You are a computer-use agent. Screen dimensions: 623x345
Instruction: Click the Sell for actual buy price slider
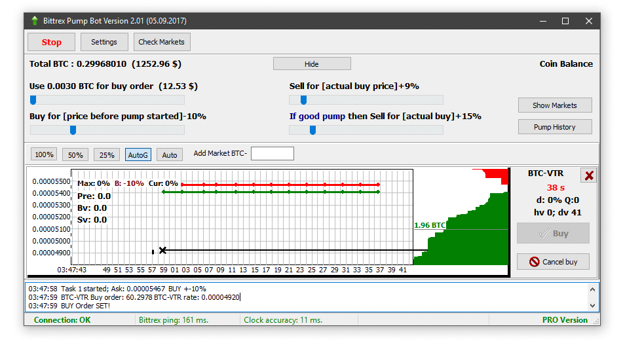[x=366, y=100]
